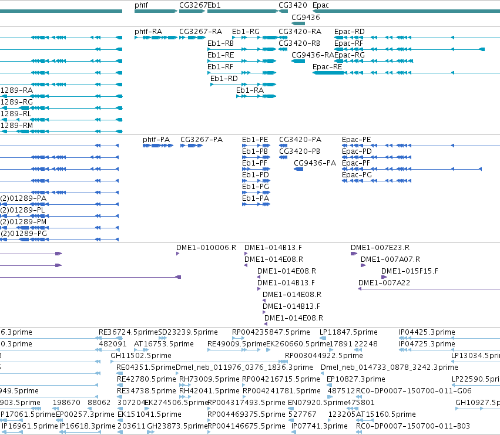Click the phtf gene feature in the top track
Image resolution: width=500 pixels, height=435 pixels.
(156, 11)
